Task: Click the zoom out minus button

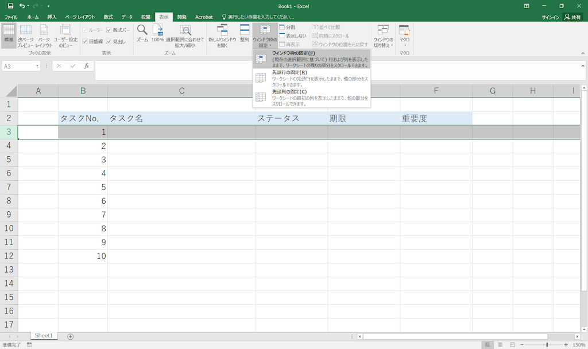Action: tap(521, 344)
